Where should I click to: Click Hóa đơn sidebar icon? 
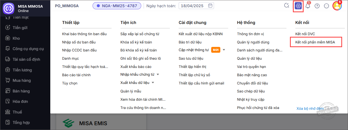click(8, 101)
